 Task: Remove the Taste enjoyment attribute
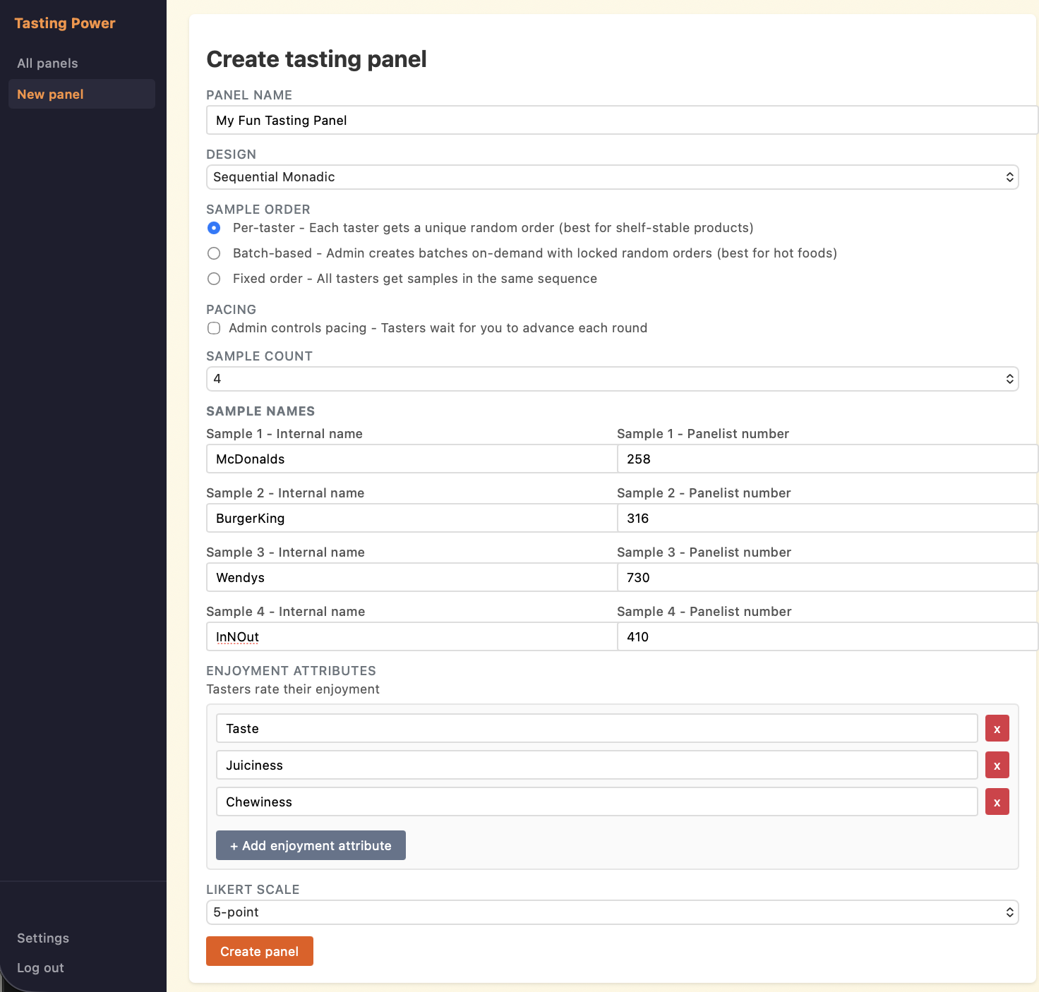997,728
